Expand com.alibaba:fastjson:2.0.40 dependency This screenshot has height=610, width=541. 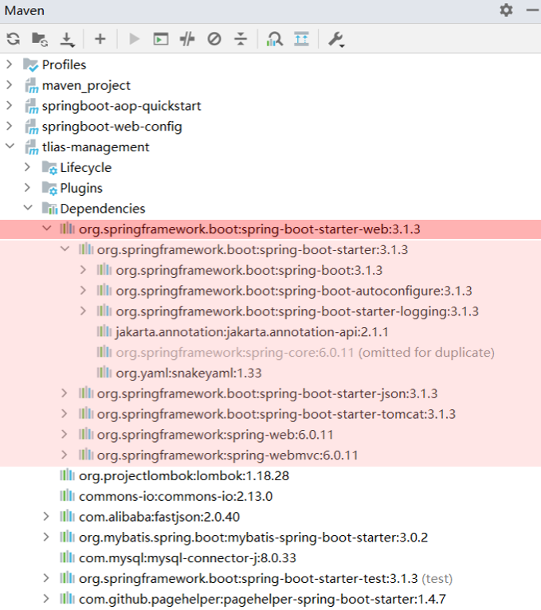click(x=46, y=517)
